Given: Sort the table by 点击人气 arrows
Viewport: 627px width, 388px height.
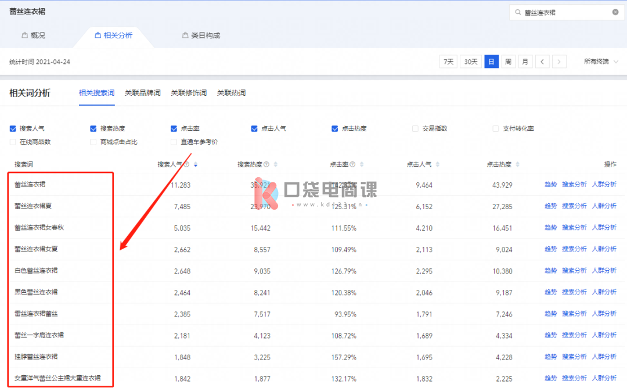Looking at the screenshot, I should point(437,164).
